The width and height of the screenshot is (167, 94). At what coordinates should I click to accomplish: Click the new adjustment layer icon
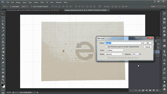coord(147,90)
